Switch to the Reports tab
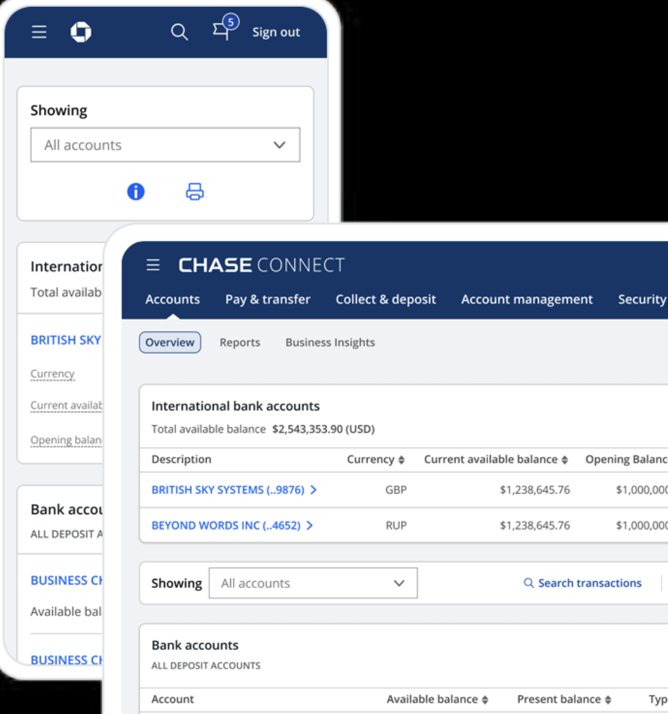The image size is (668, 714). (x=240, y=343)
